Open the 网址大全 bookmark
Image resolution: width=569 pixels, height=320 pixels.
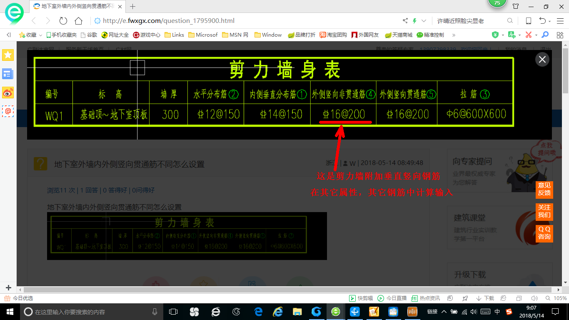(115, 35)
